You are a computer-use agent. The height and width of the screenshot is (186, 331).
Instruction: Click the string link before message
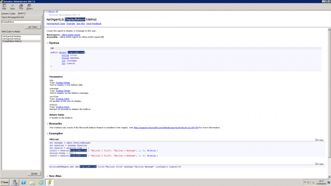(65, 58)
